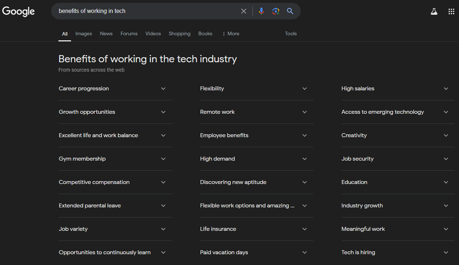The image size is (459, 265).
Task: Click the Google logo
Action: click(18, 11)
